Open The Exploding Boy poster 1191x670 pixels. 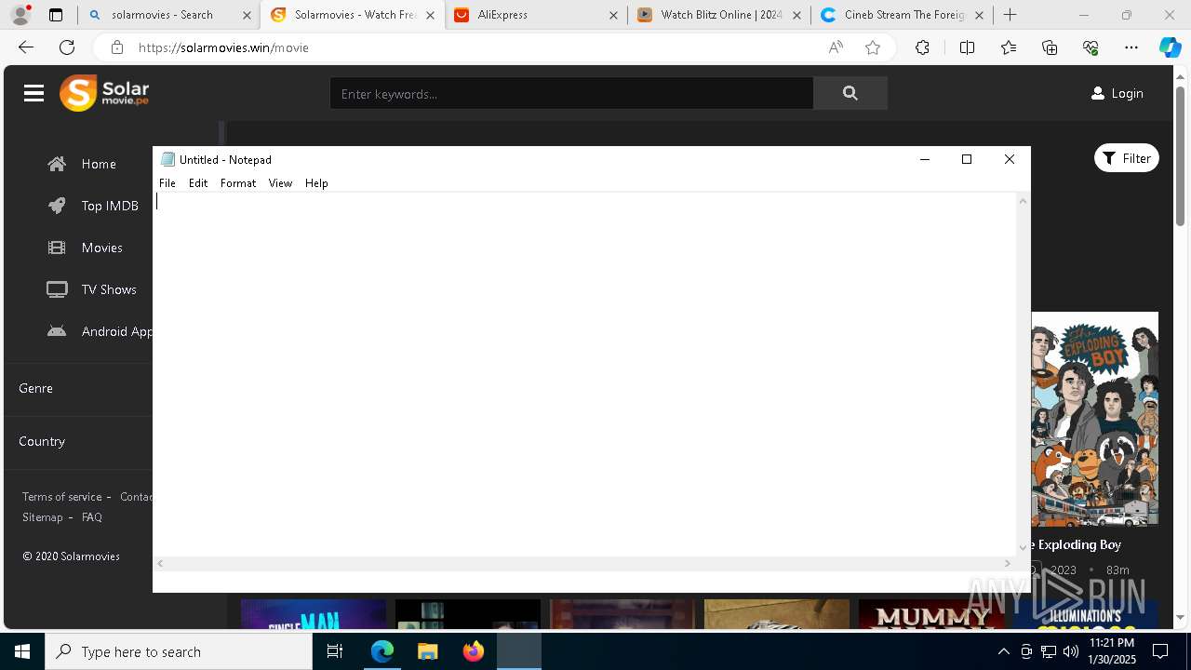(x=1095, y=419)
